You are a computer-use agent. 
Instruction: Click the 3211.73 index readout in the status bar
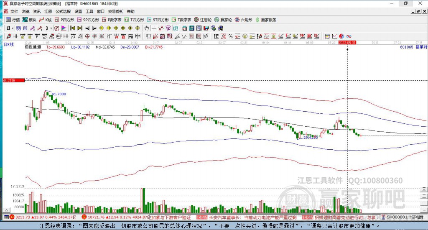coord(23,217)
